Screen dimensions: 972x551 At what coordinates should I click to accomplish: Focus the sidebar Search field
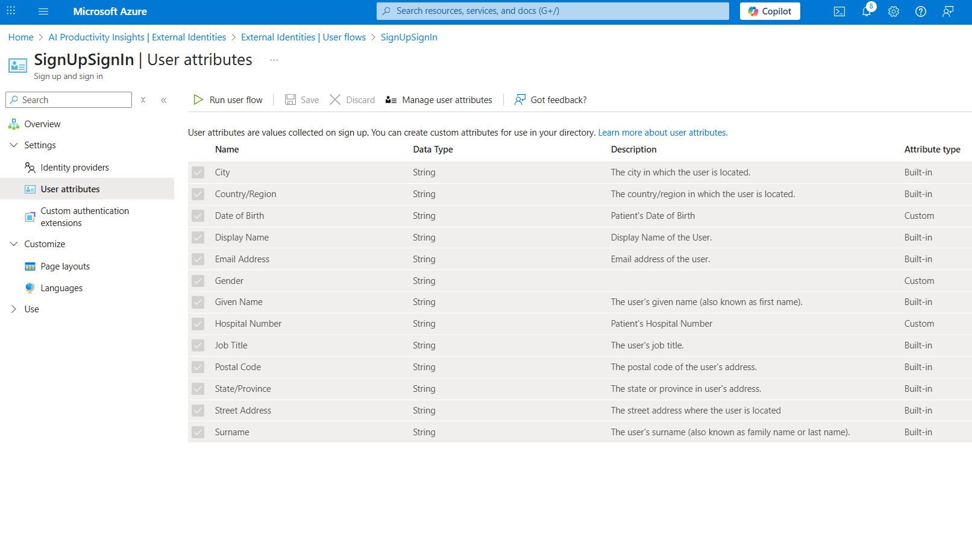[x=69, y=100]
